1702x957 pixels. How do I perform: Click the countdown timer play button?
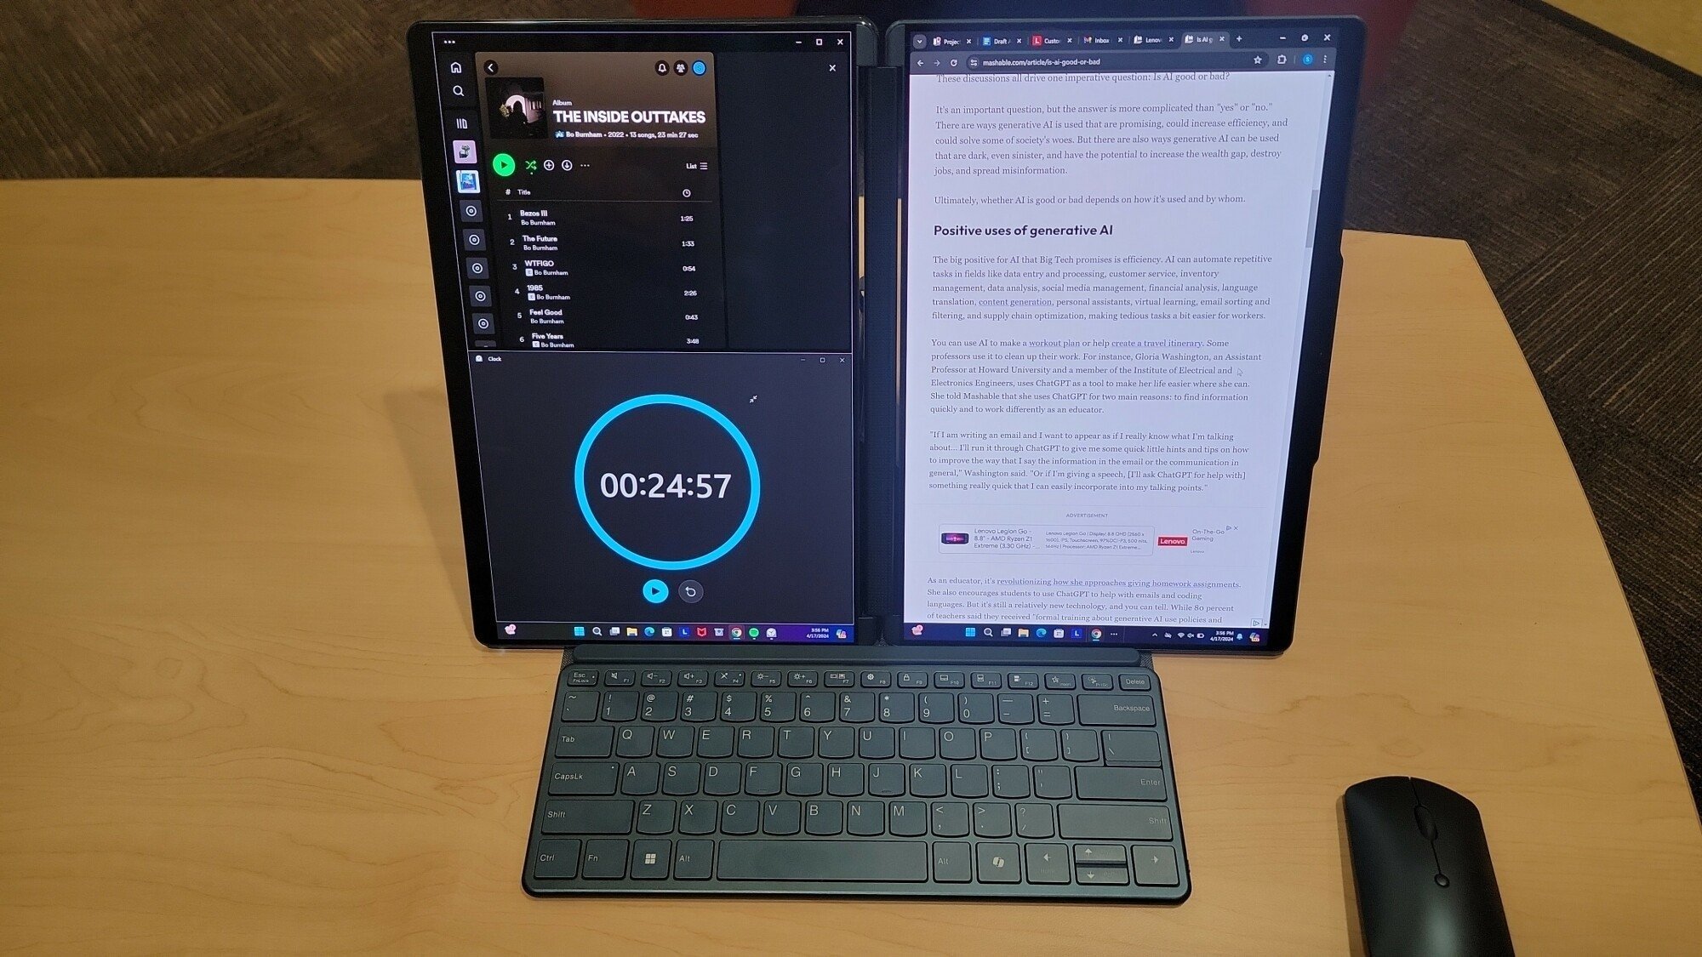(651, 590)
